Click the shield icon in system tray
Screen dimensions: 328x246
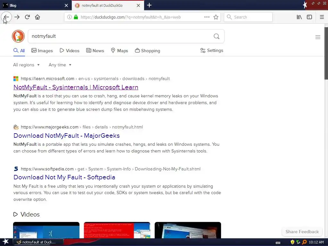pyautogui.click(x=292, y=242)
